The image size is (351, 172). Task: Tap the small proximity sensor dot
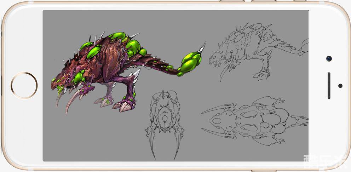pyautogui.click(x=340, y=86)
